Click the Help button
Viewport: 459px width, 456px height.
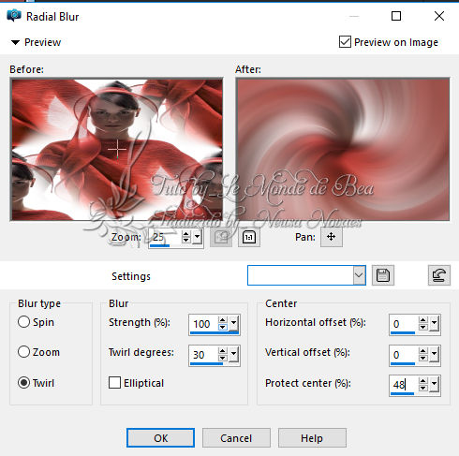(x=312, y=438)
